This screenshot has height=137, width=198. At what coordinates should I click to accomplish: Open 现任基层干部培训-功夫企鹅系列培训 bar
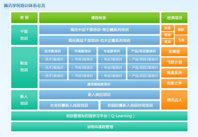pyautogui.click(x=99, y=40)
